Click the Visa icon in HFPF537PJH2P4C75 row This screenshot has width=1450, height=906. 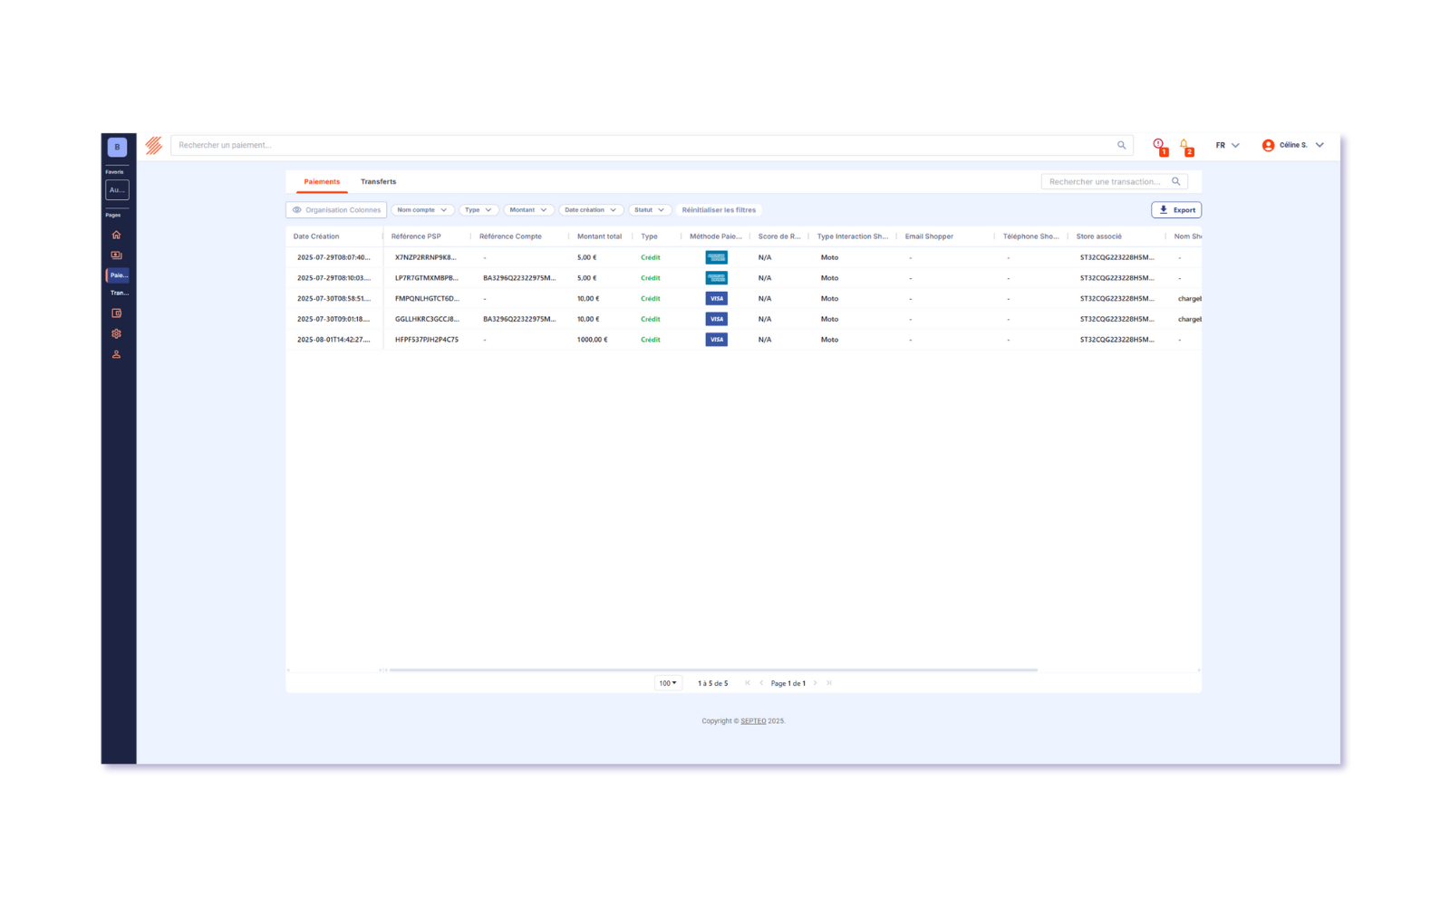716,340
